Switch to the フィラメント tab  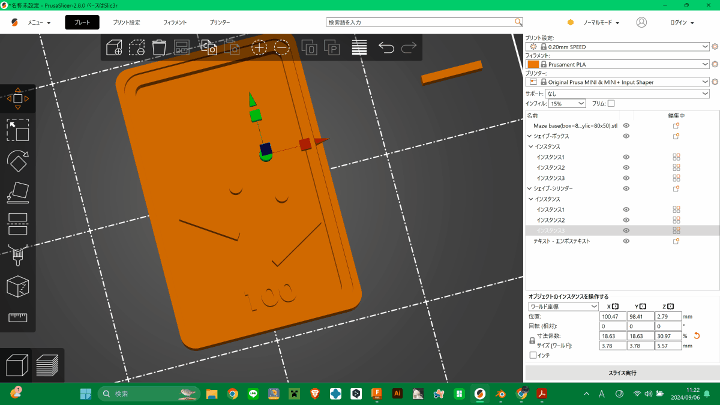175,22
